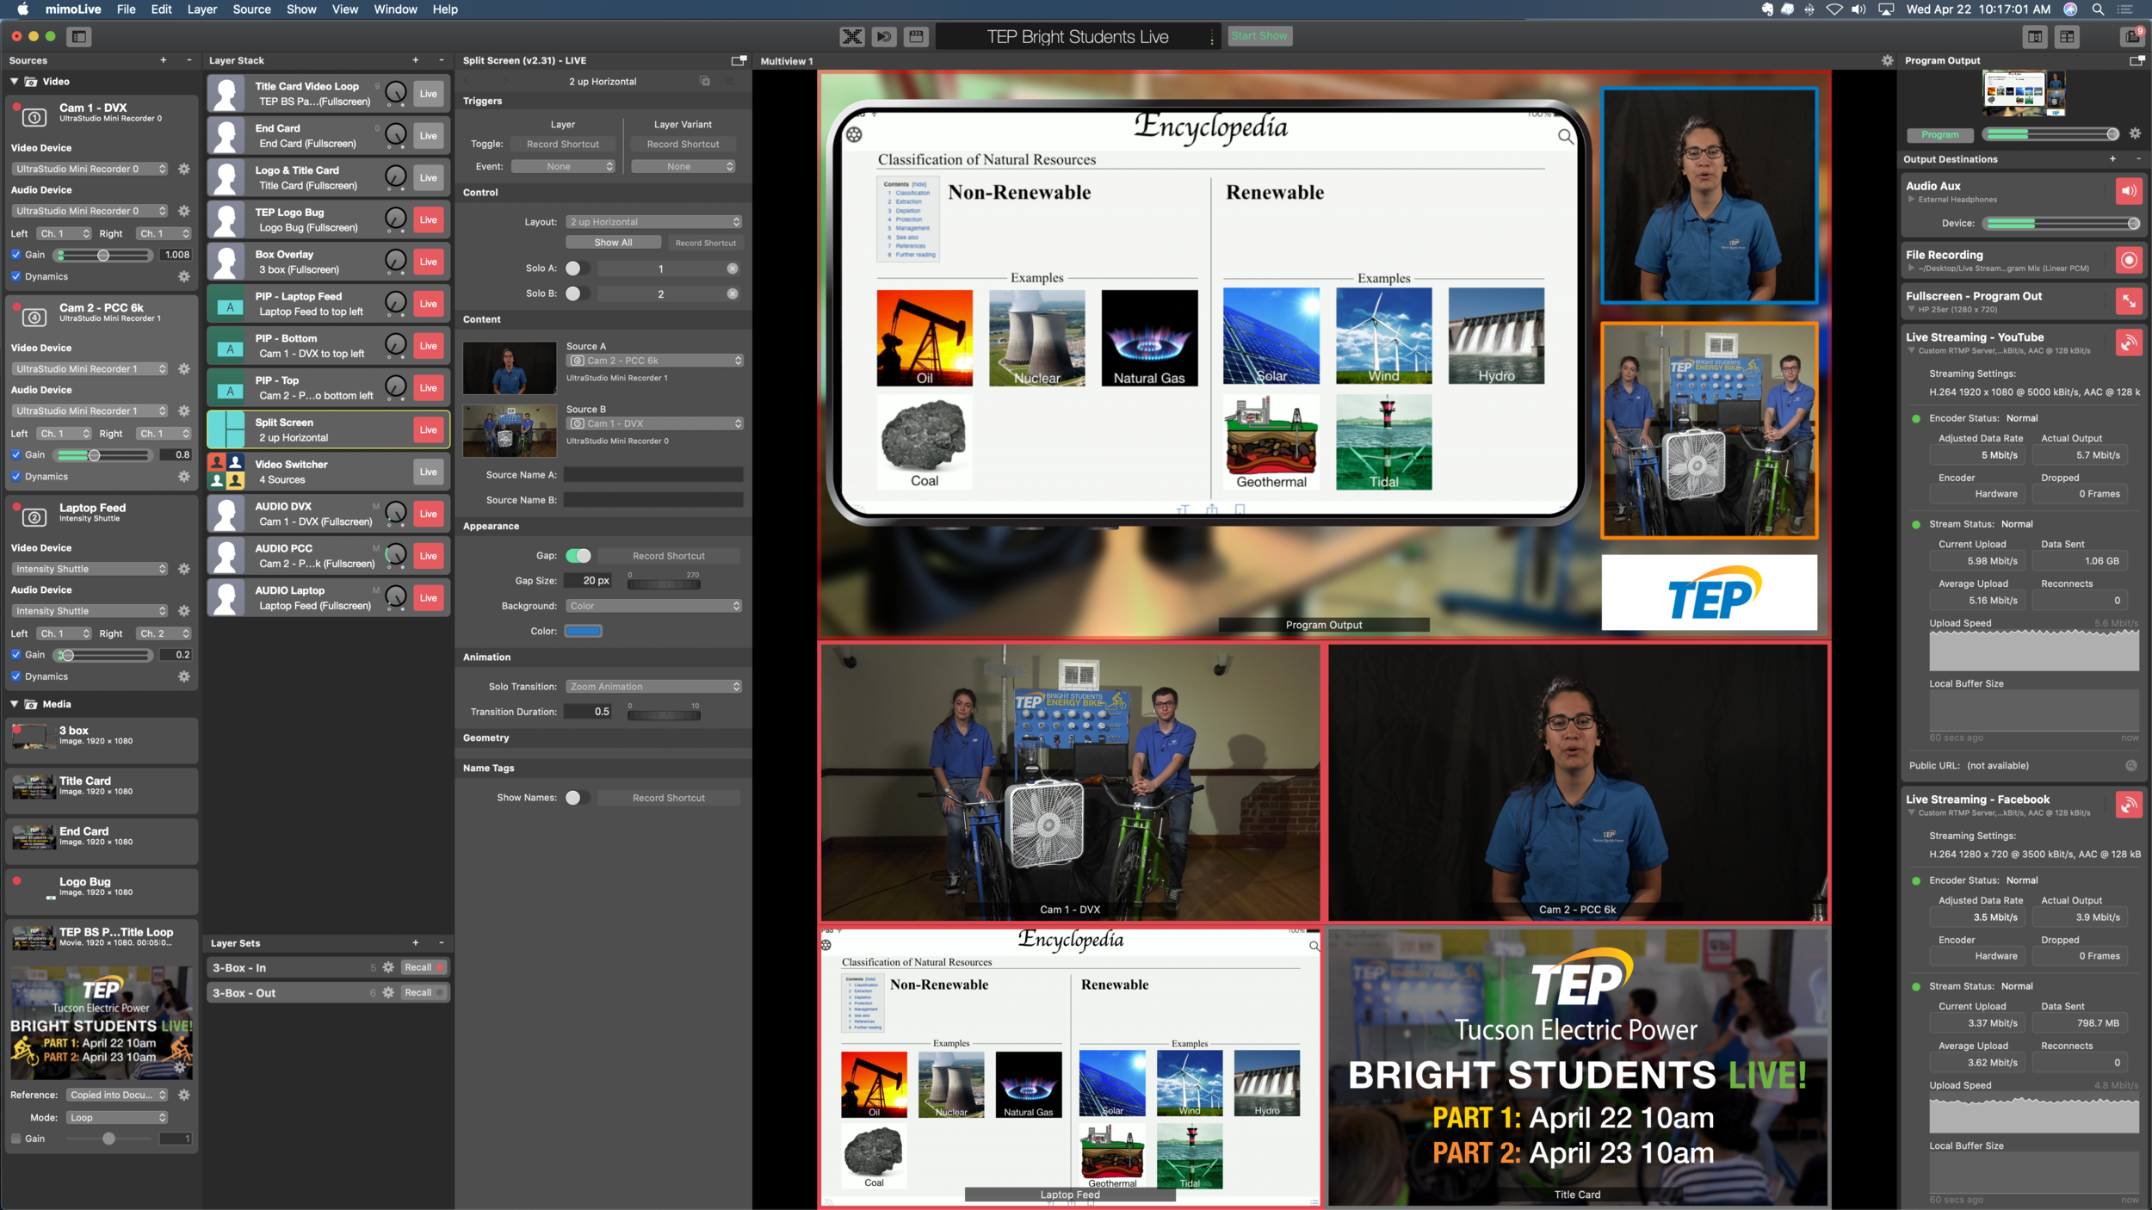Click Live button for TEP Logo Bug

coord(429,219)
